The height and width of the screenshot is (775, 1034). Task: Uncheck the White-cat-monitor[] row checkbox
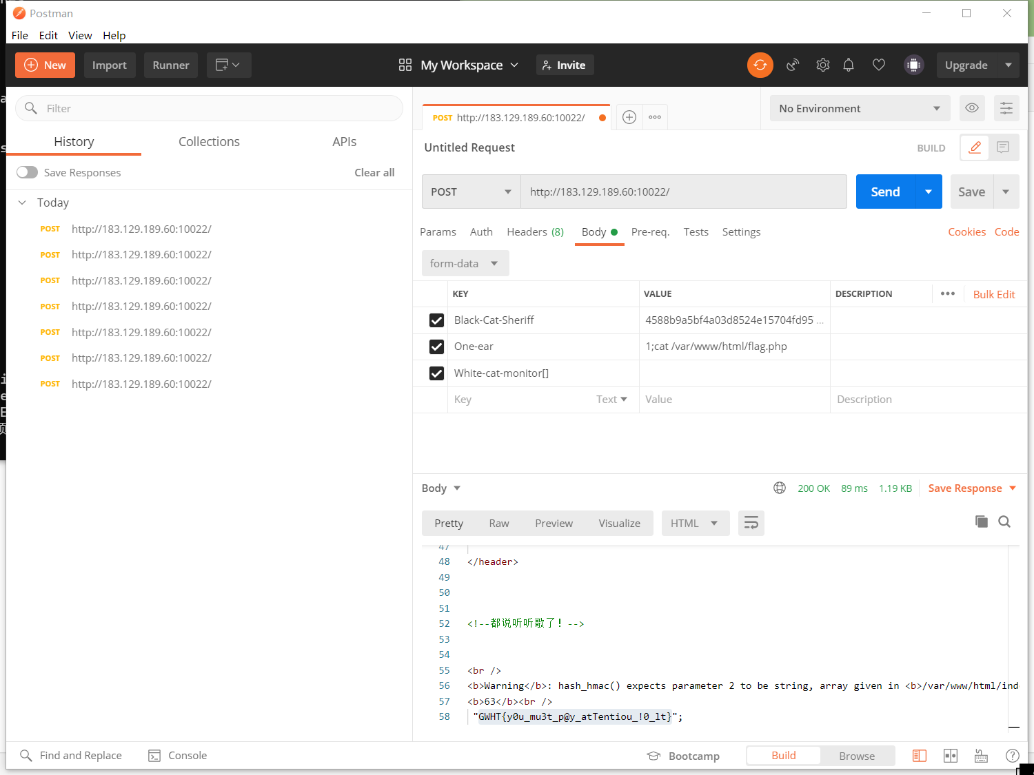coord(436,373)
